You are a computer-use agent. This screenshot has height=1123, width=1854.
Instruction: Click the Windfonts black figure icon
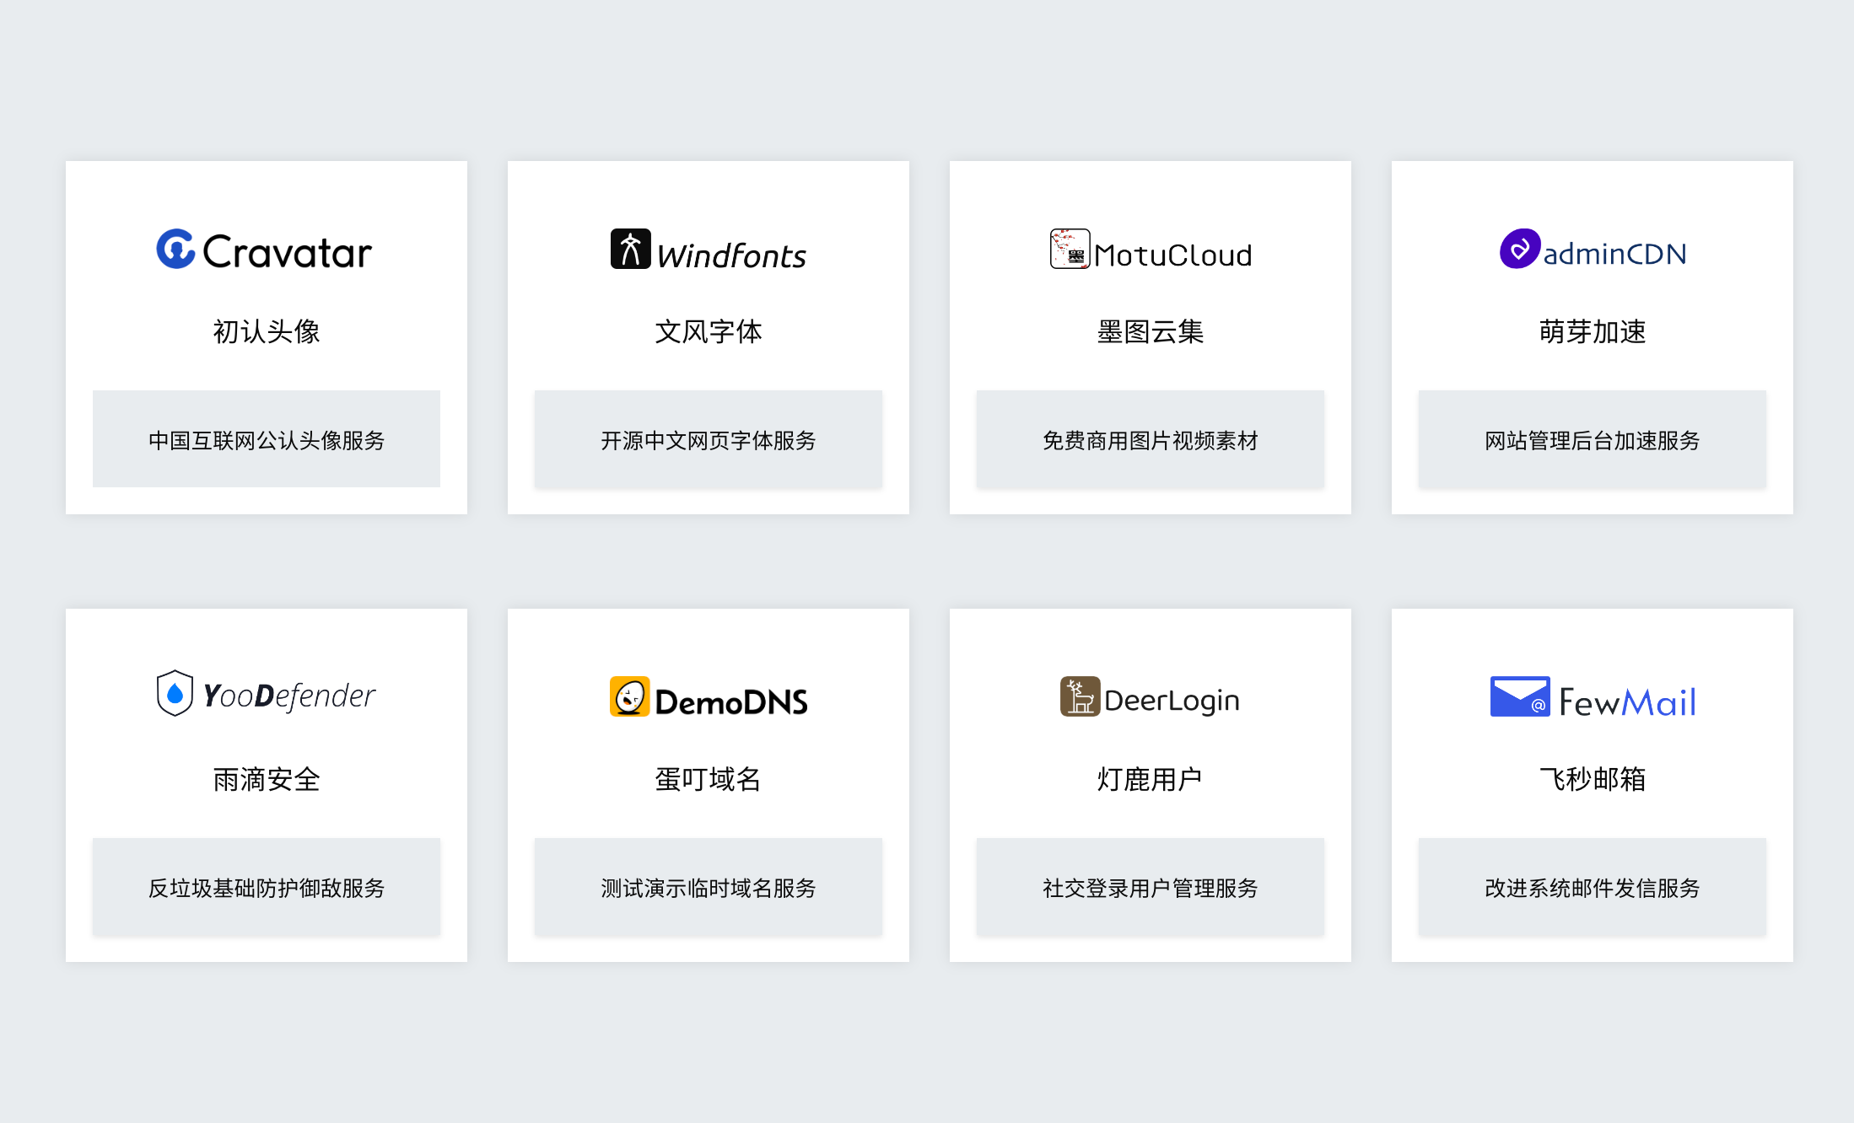click(x=631, y=249)
